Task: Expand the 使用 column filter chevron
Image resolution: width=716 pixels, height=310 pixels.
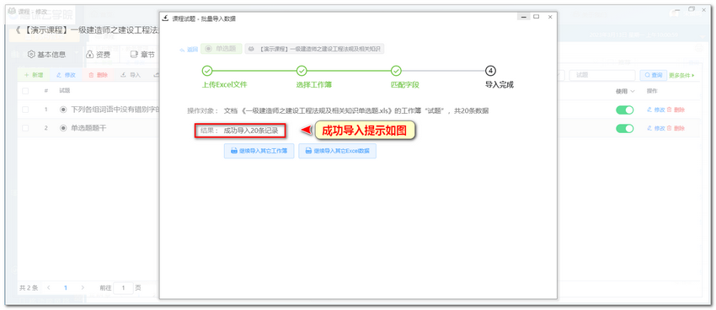Action: point(633,91)
